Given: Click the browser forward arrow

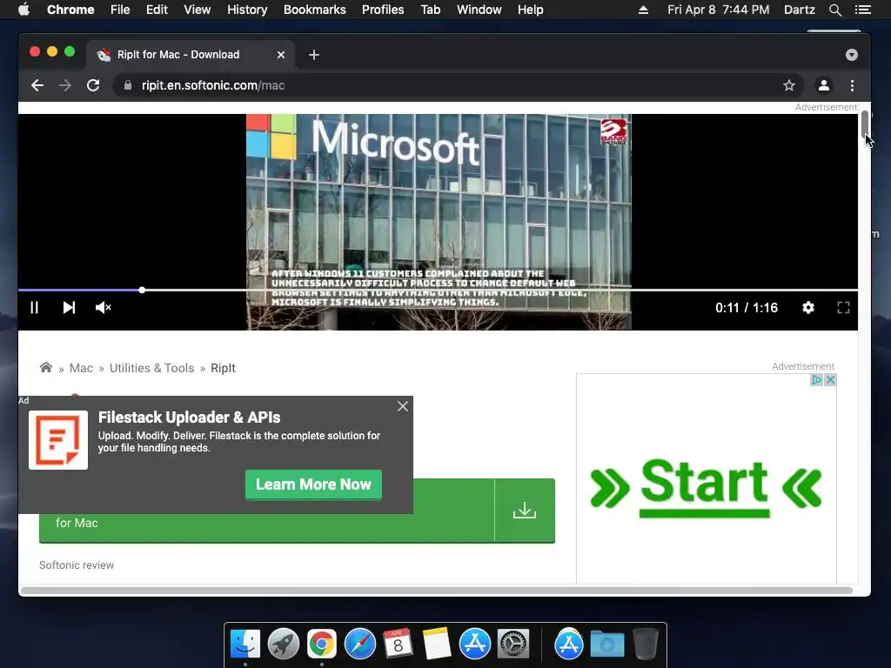Looking at the screenshot, I should pos(65,85).
